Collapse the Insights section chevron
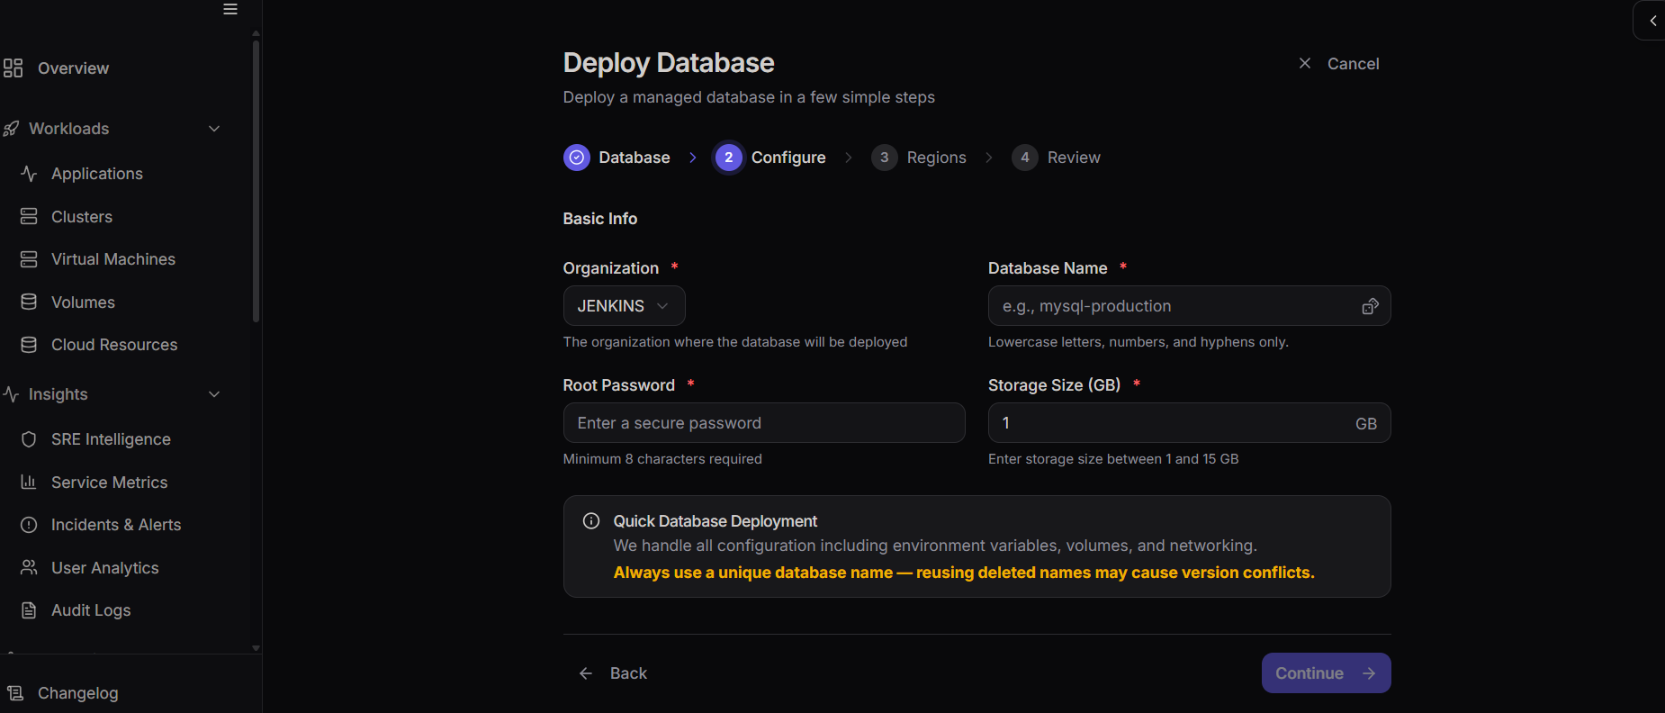 [214, 394]
